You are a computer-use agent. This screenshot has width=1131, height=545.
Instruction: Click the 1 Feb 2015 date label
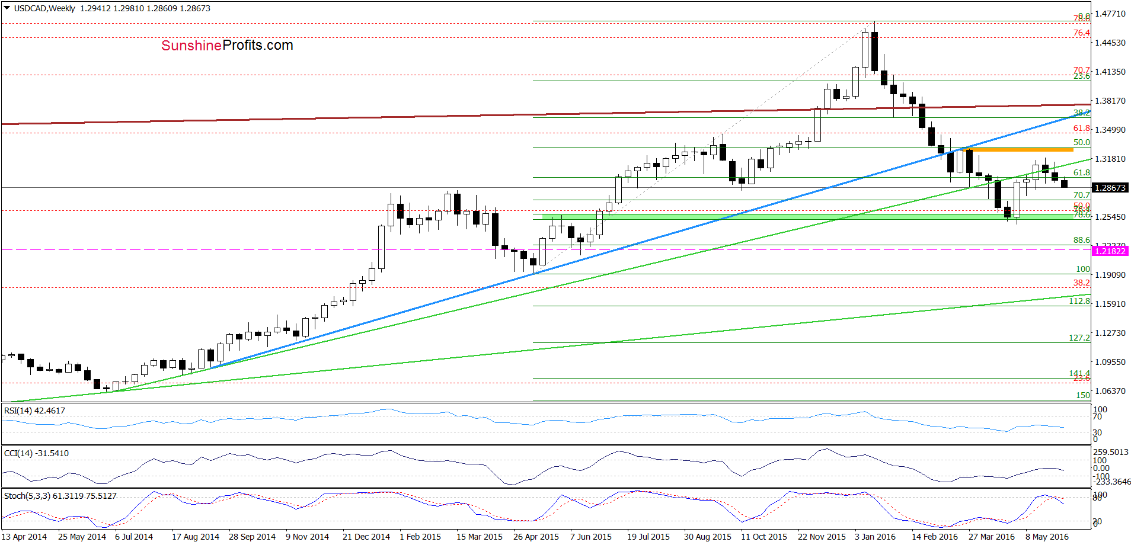click(x=420, y=537)
